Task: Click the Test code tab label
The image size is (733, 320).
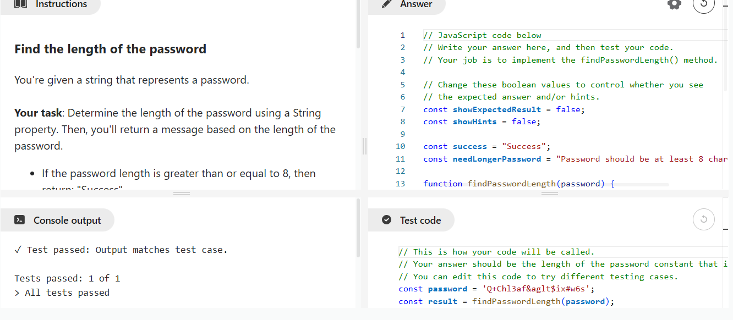Action: tap(420, 220)
